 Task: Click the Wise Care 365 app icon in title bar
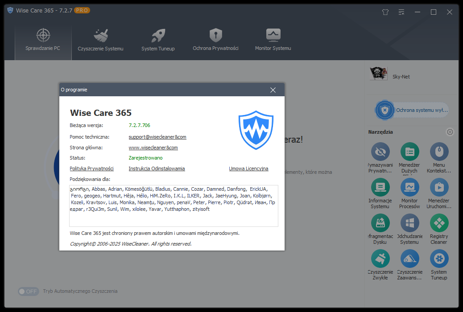pos(10,10)
